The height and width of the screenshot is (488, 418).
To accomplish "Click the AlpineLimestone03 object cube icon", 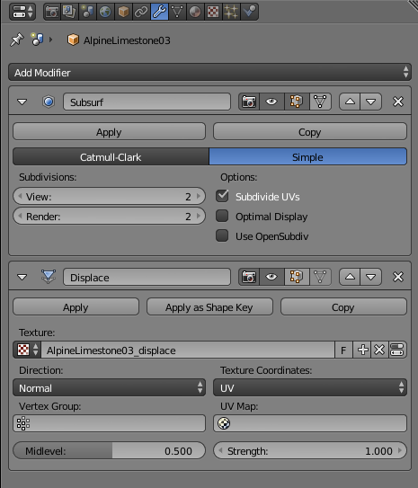I will tap(73, 40).
